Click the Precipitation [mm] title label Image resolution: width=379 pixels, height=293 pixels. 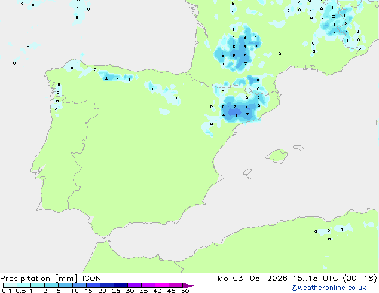tap(39, 279)
